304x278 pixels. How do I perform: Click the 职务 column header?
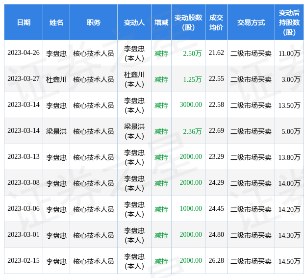(x=94, y=23)
